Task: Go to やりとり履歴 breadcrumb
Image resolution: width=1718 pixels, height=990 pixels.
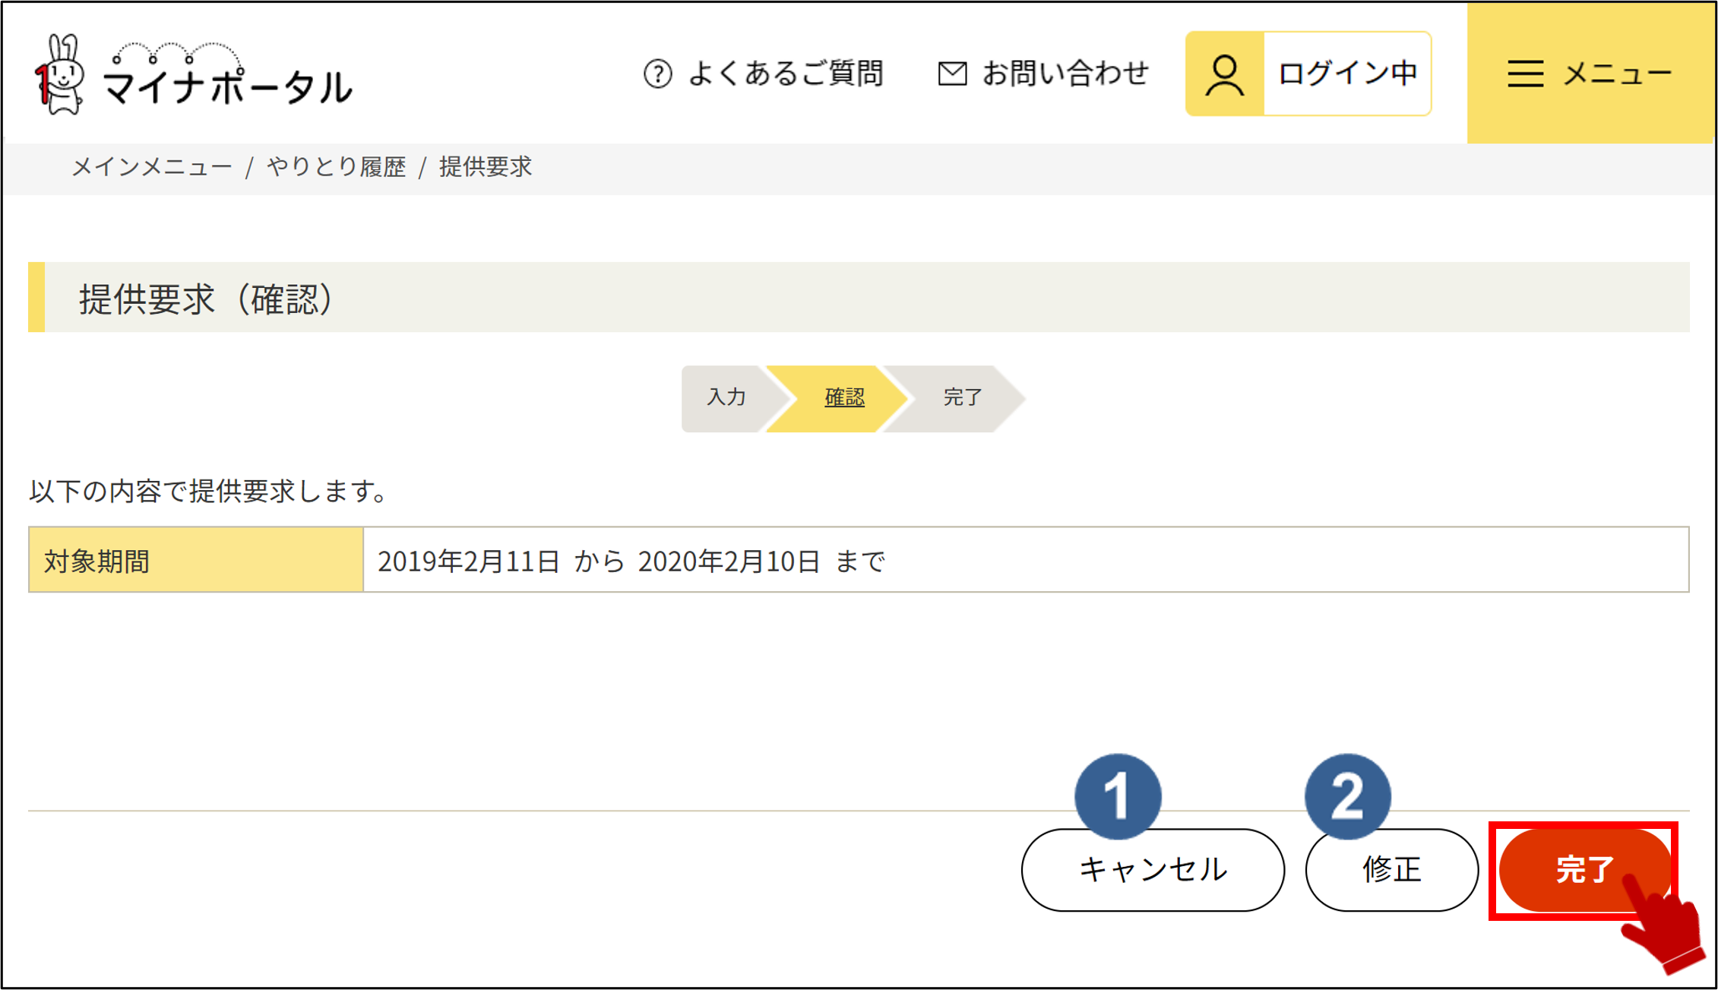Action: pyautogui.click(x=336, y=166)
